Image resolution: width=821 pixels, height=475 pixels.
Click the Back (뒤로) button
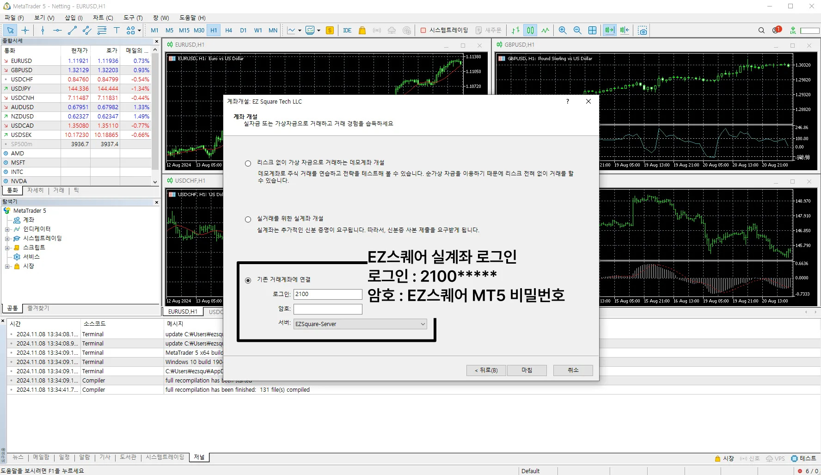(x=486, y=370)
